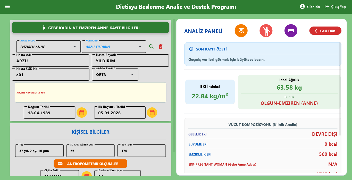Click the Yaş field
Viewport: 352px width, 180px height.
point(39,151)
